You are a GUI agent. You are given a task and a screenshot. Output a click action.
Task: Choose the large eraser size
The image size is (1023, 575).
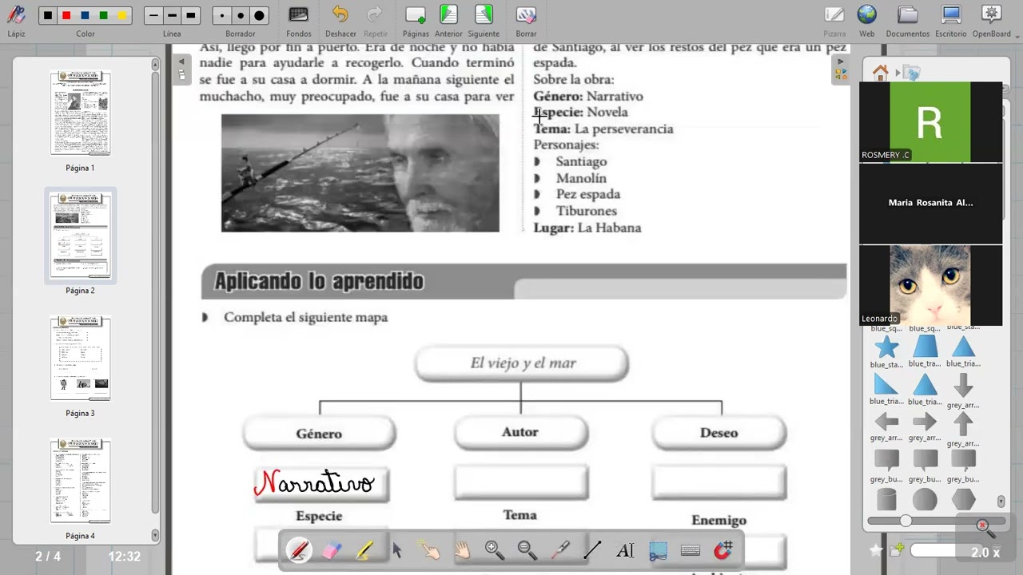click(259, 16)
